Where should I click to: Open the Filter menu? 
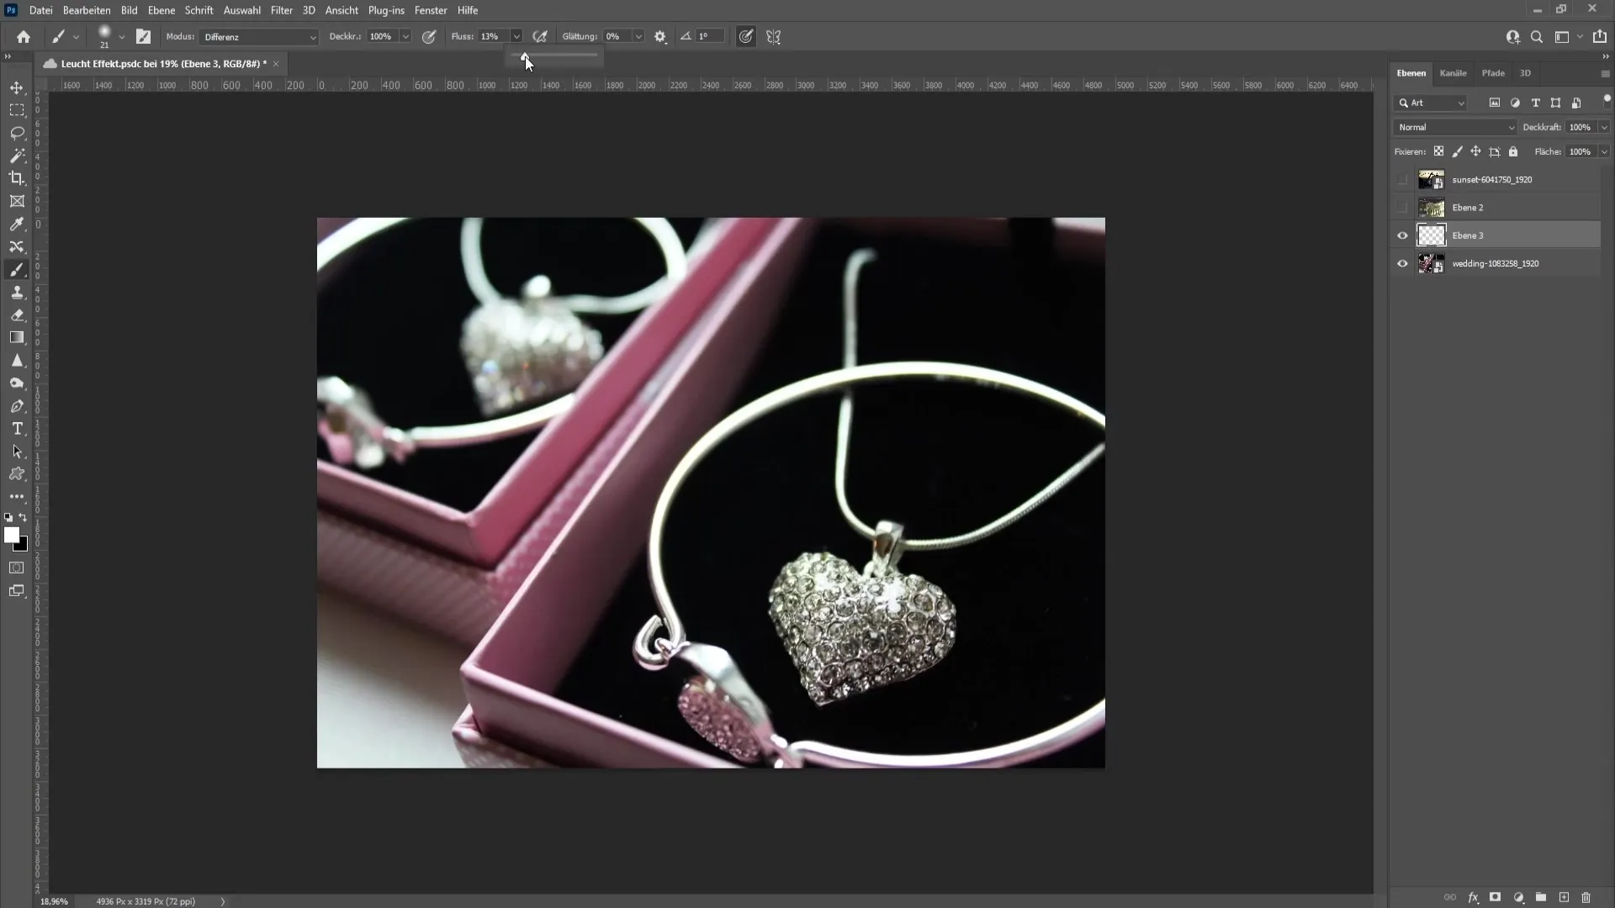(x=281, y=10)
